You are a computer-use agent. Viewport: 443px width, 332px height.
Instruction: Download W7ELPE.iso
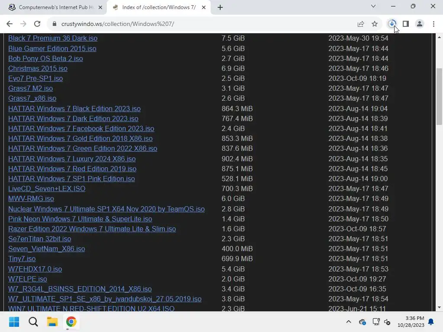pyautogui.click(x=28, y=279)
